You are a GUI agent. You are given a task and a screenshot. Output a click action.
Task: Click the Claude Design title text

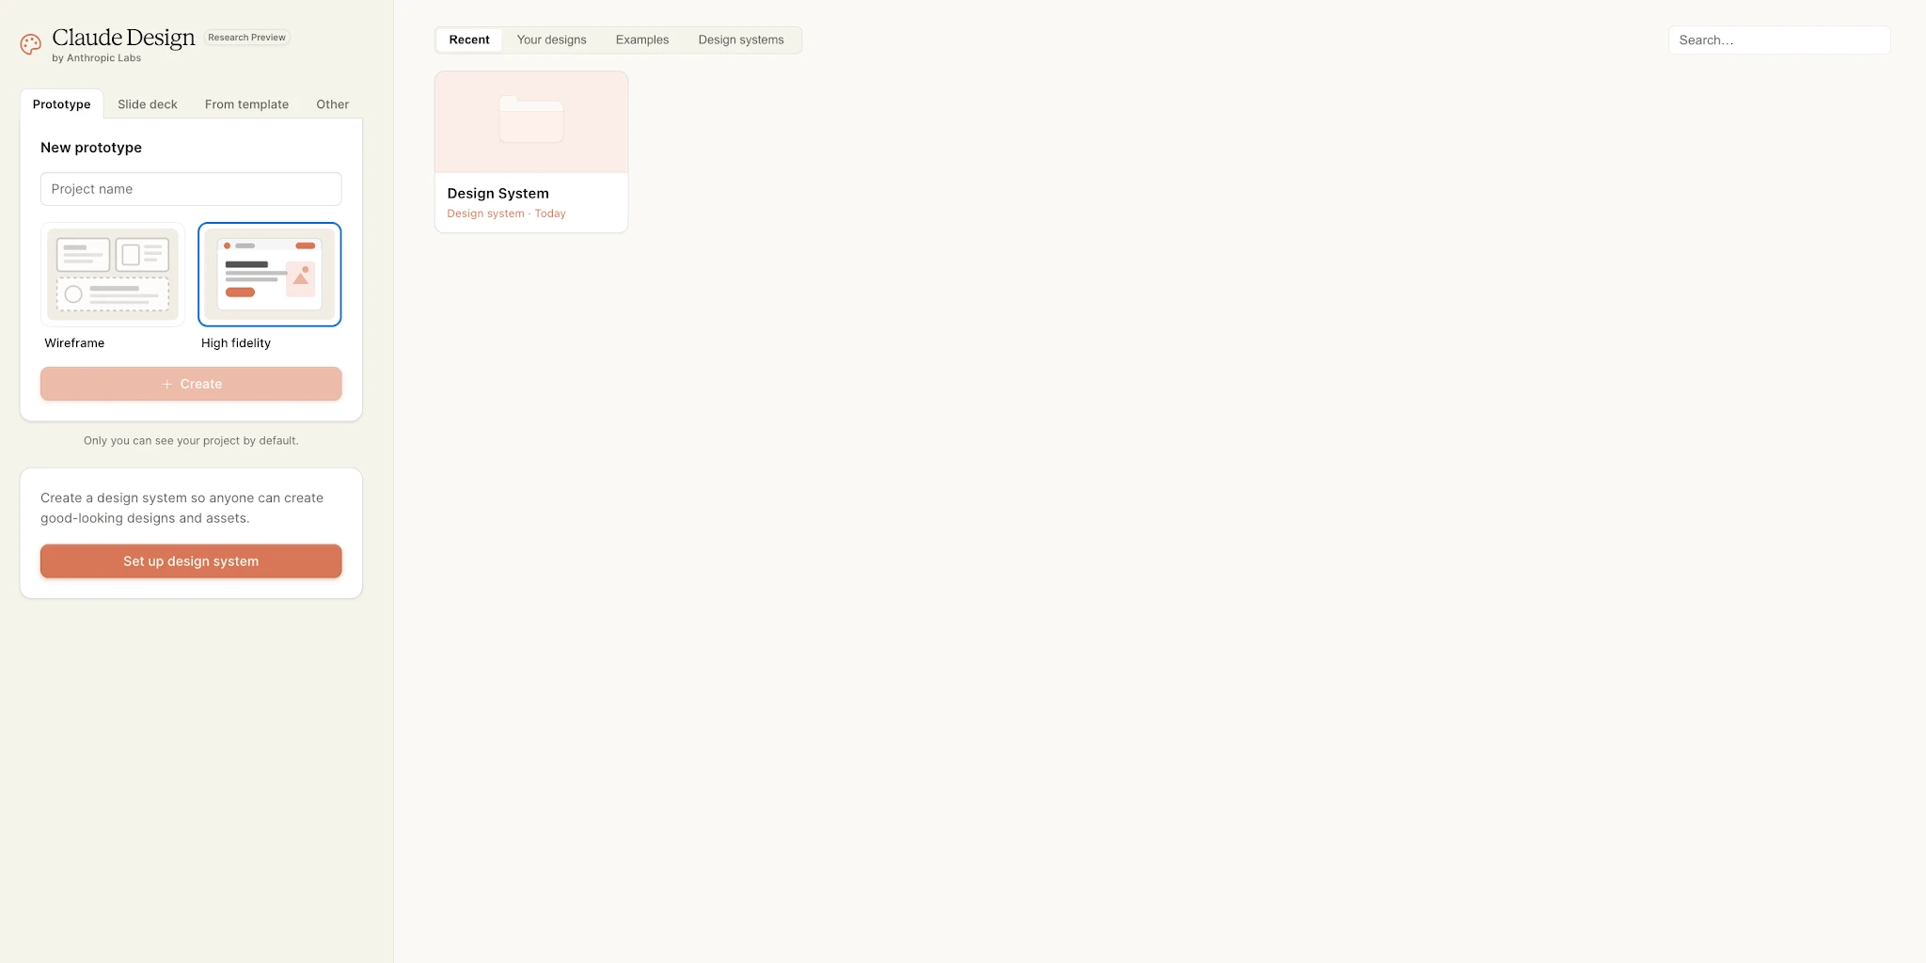point(124,38)
